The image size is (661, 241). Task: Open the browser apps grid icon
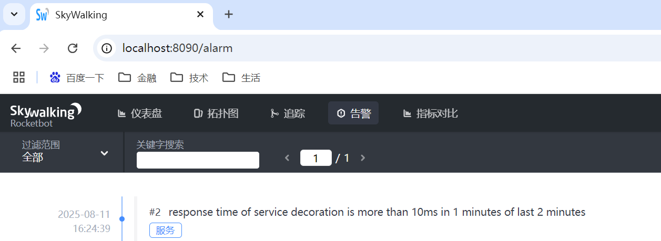click(19, 78)
